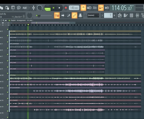Toggle the multilink to controllers chain icon
The image size is (144, 119).
[74, 15]
